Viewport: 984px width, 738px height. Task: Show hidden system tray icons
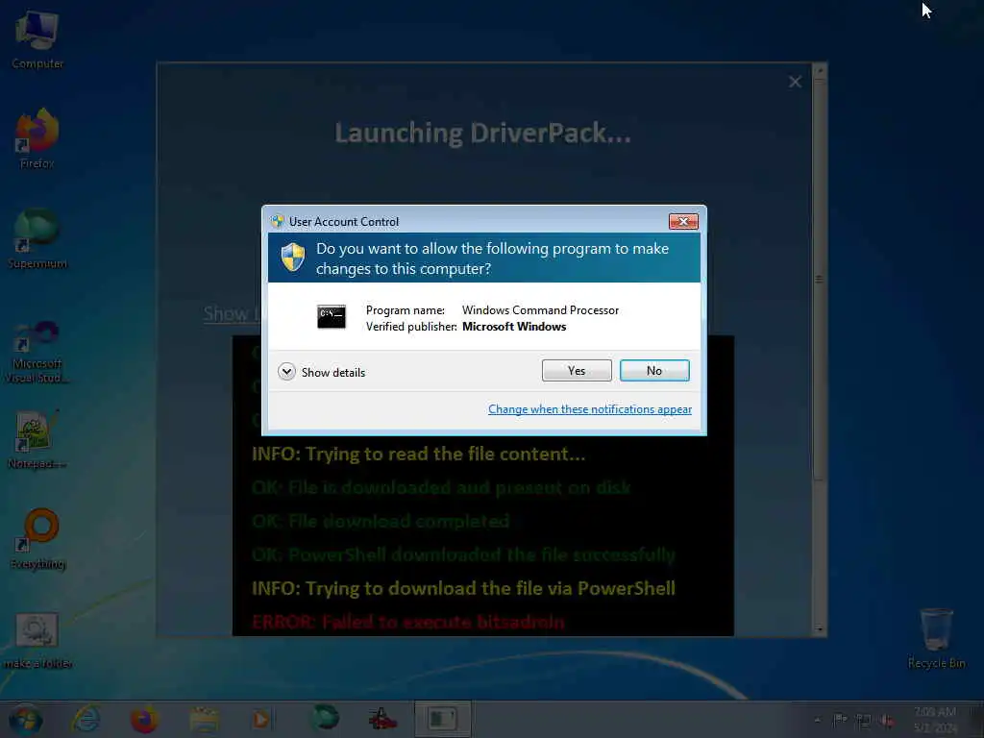(817, 721)
